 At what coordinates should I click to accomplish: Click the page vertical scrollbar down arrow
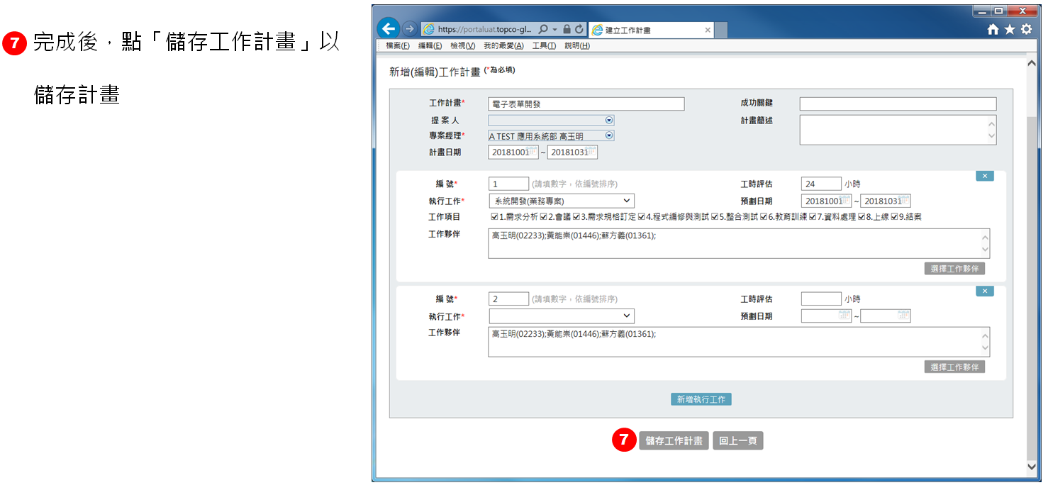(x=1032, y=466)
